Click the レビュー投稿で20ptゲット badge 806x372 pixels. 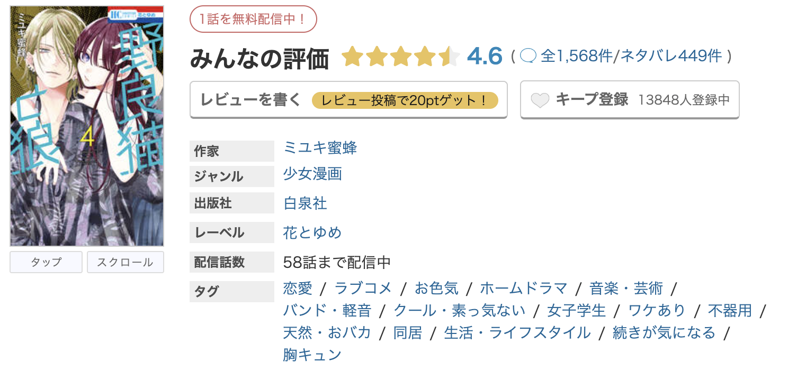point(405,100)
